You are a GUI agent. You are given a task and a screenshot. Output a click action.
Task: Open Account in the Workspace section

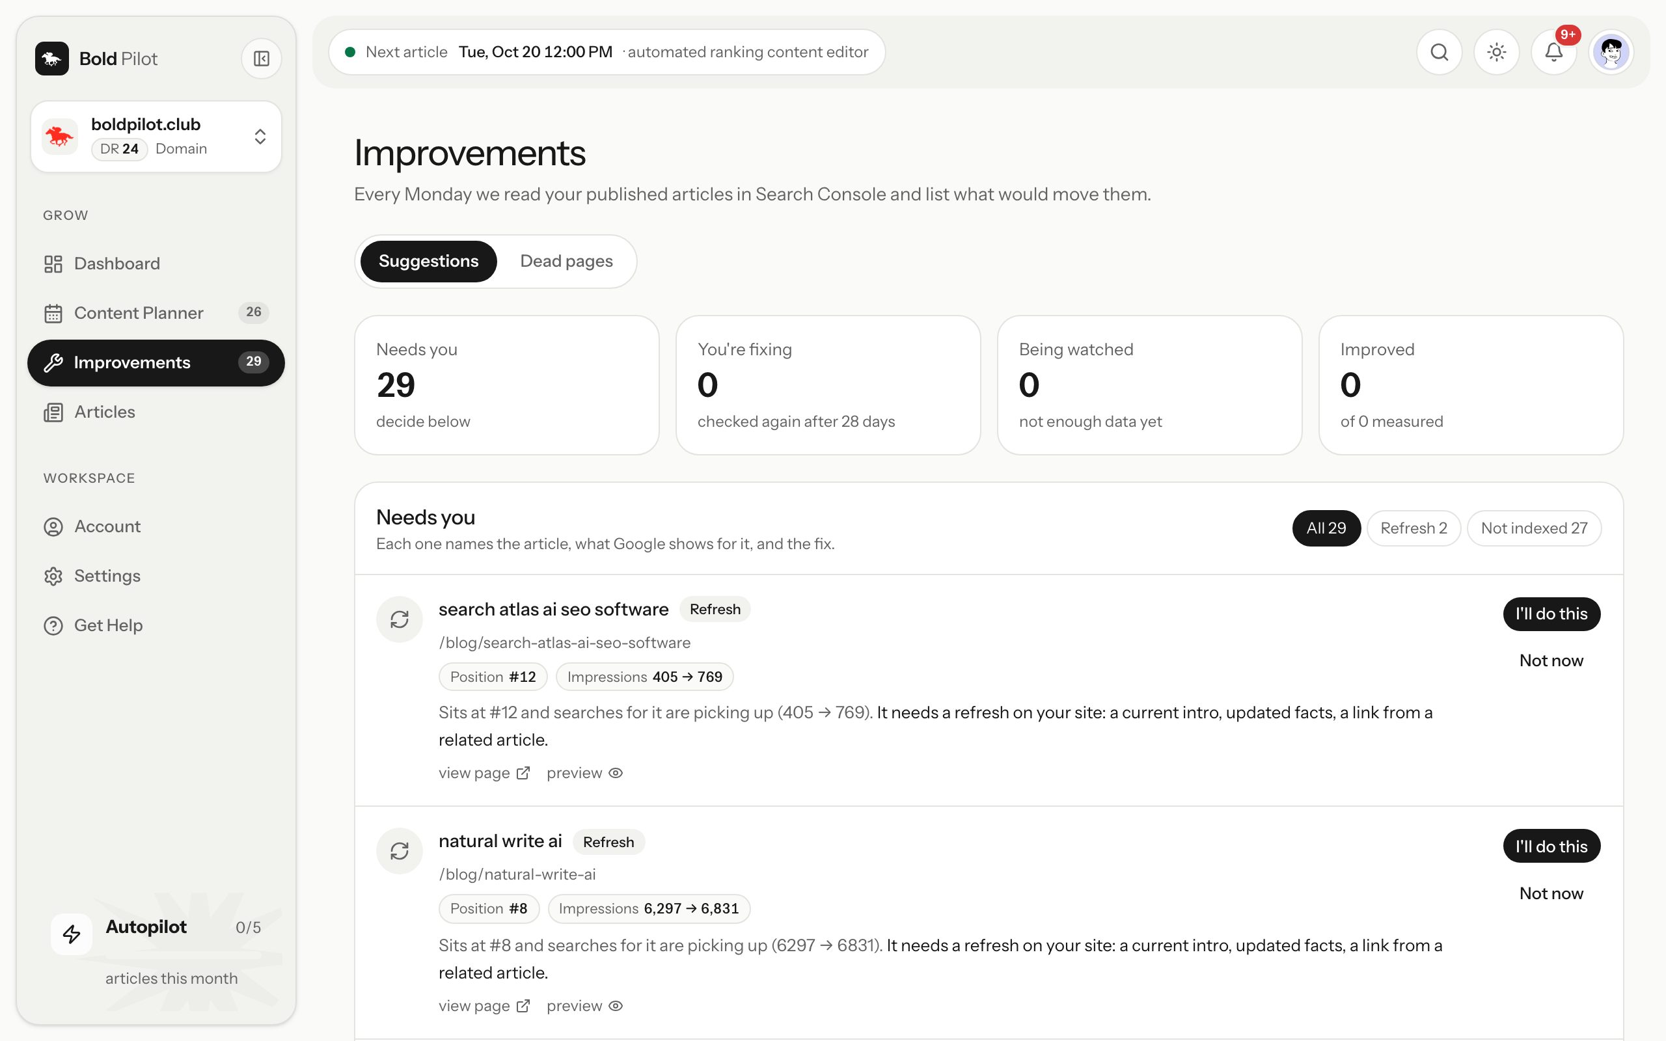[x=156, y=527]
